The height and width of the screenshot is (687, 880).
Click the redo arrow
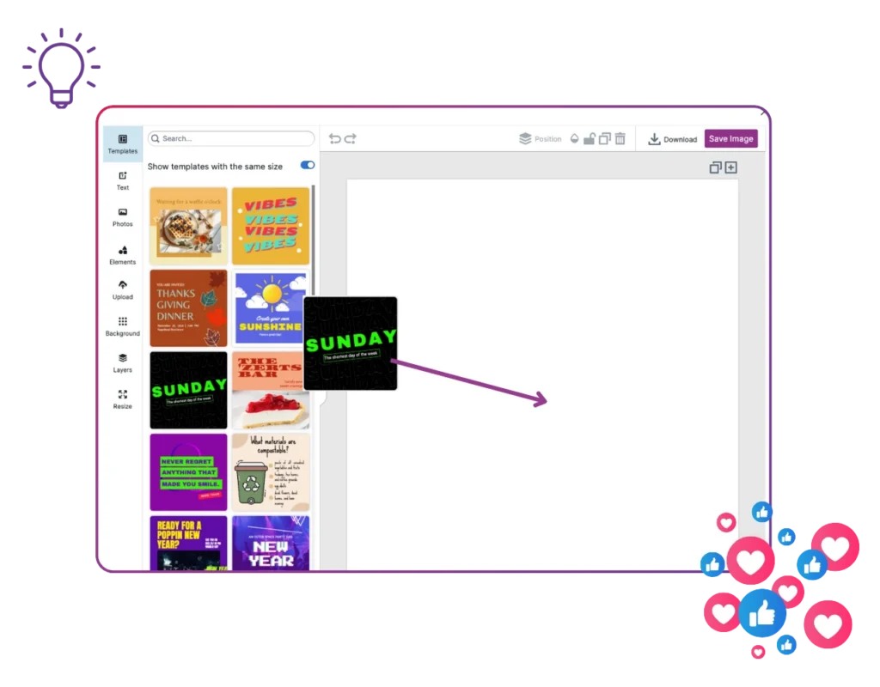(x=351, y=138)
